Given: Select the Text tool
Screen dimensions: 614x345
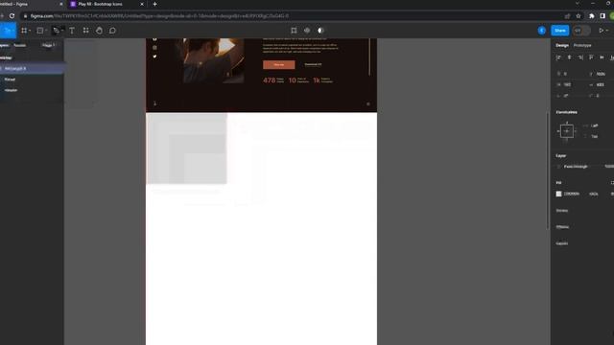Looking at the screenshot, I should tap(72, 31).
